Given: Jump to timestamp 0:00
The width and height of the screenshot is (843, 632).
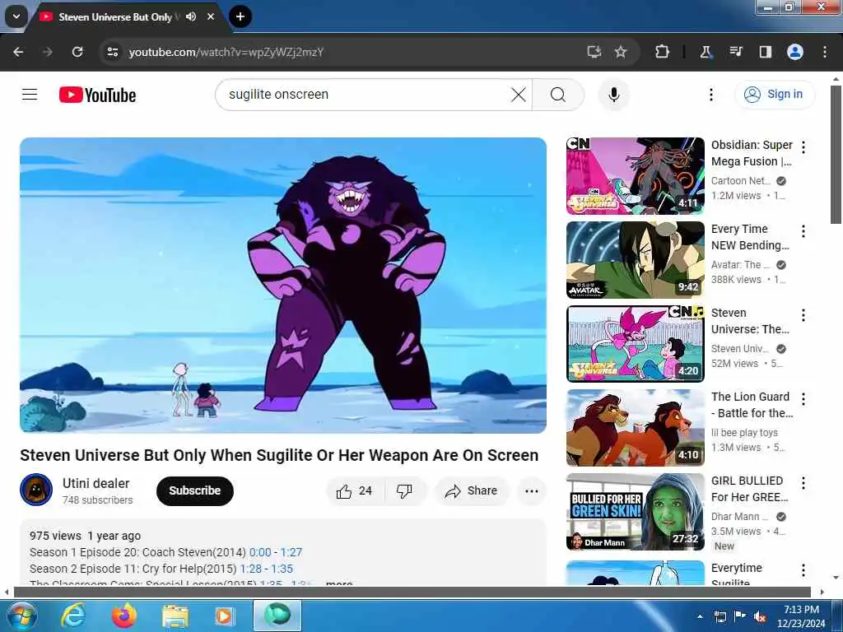Looking at the screenshot, I should tap(260, 552).
